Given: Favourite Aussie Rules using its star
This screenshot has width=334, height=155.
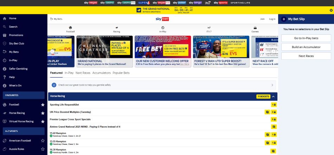Looking at the screenshot, I should click(43, 149).
